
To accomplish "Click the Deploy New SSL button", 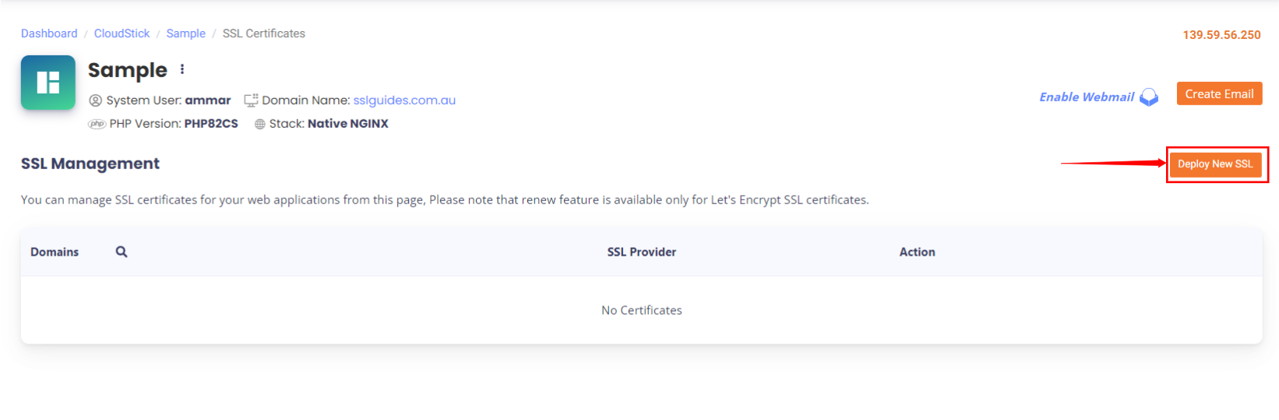I will 1215,164.
